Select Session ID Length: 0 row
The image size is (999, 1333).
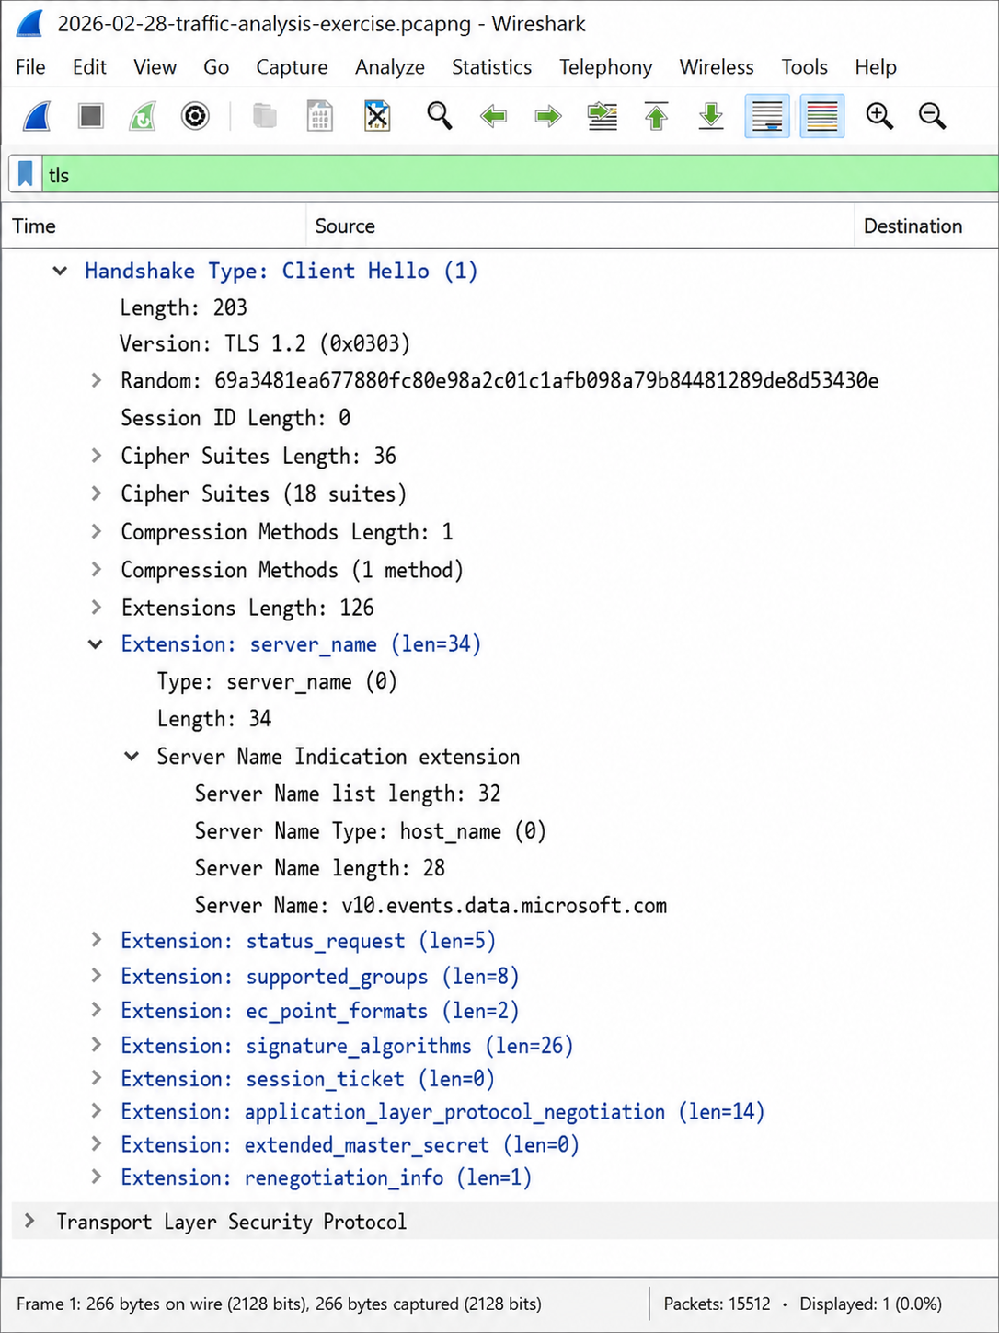click(235, 418)
